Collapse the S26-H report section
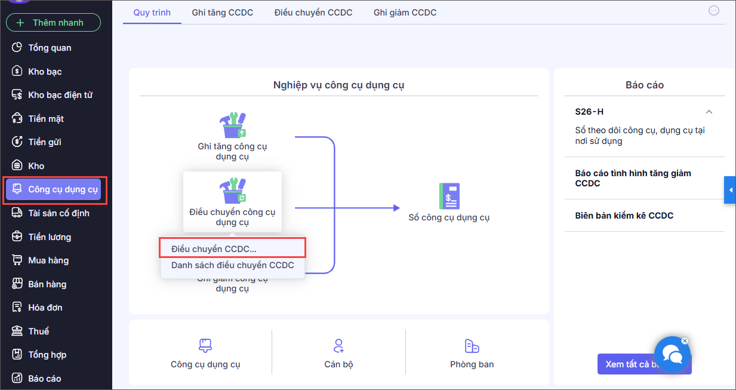Screen dimensions: 736x390 (709, 112)
